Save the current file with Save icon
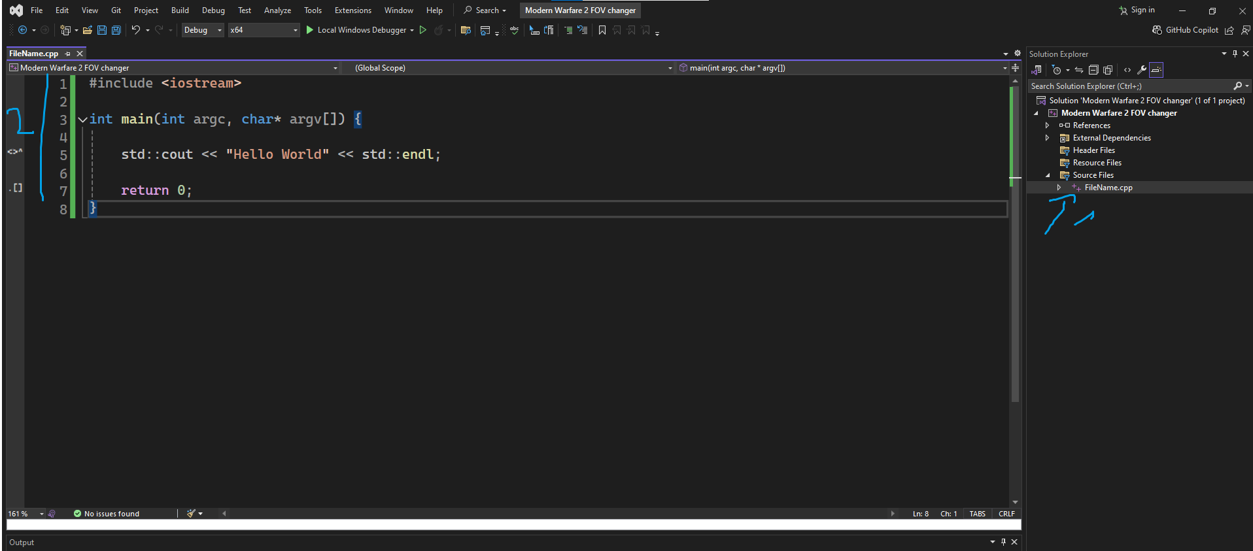Viewport: 1253px width, 551px height. click(102, 30)
